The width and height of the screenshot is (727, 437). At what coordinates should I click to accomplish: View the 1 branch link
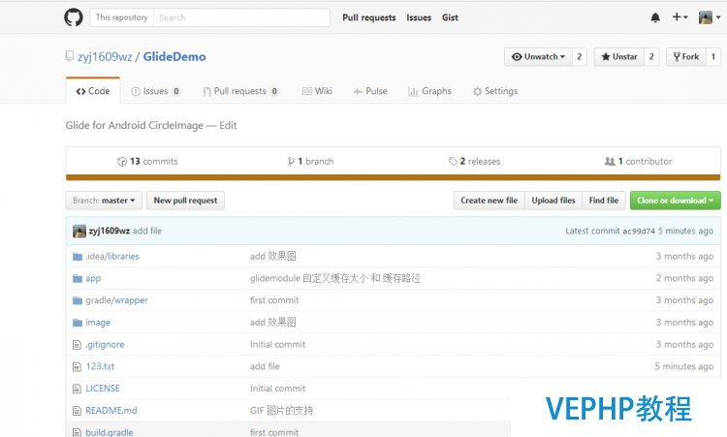[x=310, y=161]
